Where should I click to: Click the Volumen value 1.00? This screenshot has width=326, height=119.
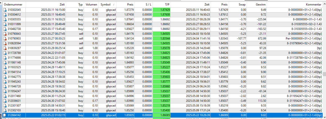[x=95, y=48]
